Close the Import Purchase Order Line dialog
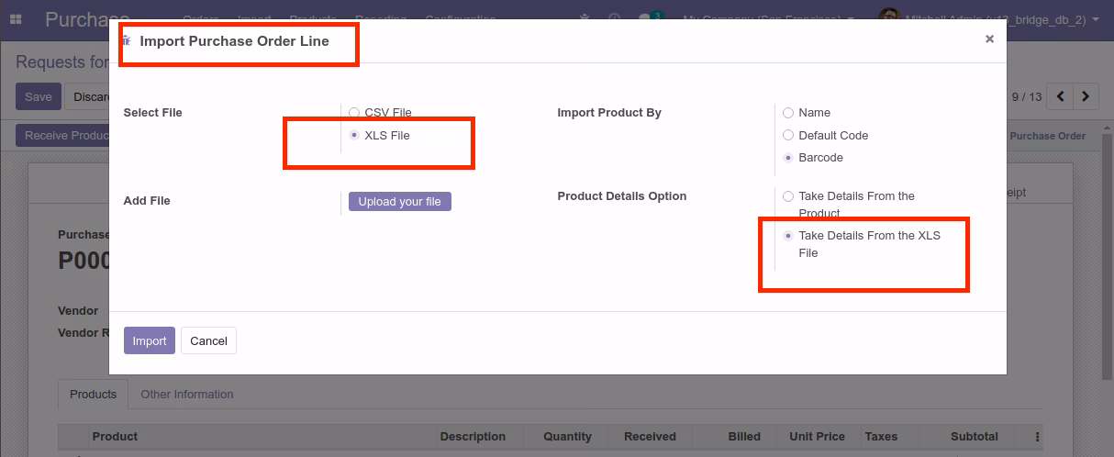Screen dimensions: 1114x457 [989, 39]
